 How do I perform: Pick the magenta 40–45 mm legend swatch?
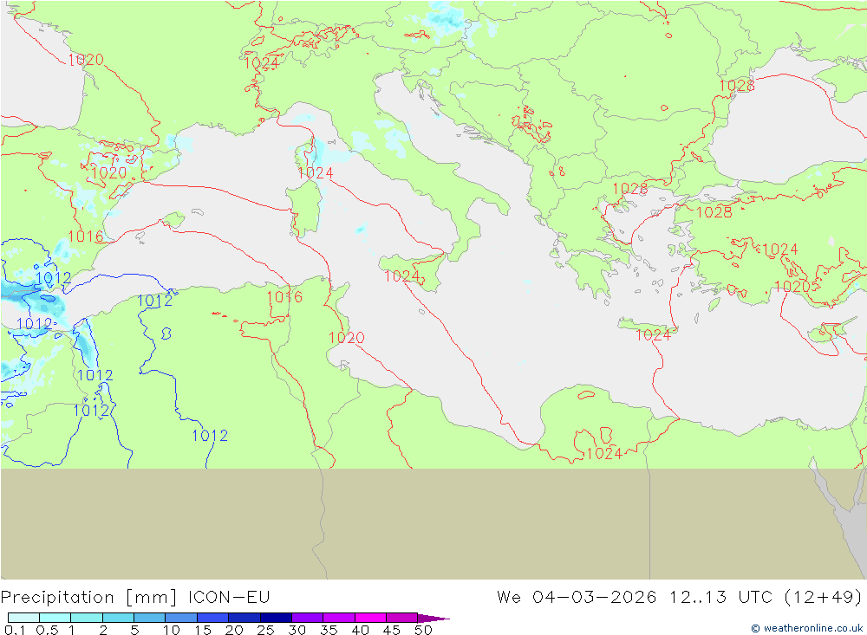click(x=370, y=618)
